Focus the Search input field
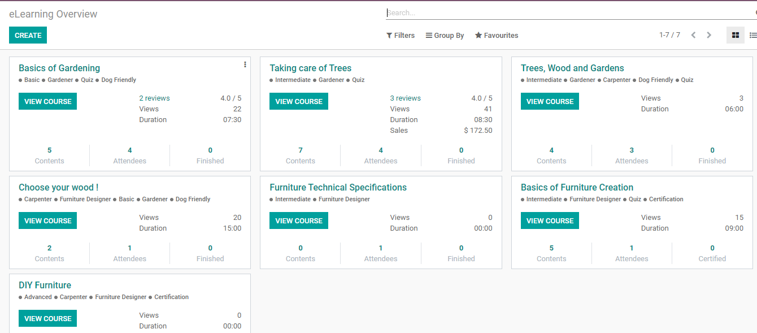 pos(571,12)
